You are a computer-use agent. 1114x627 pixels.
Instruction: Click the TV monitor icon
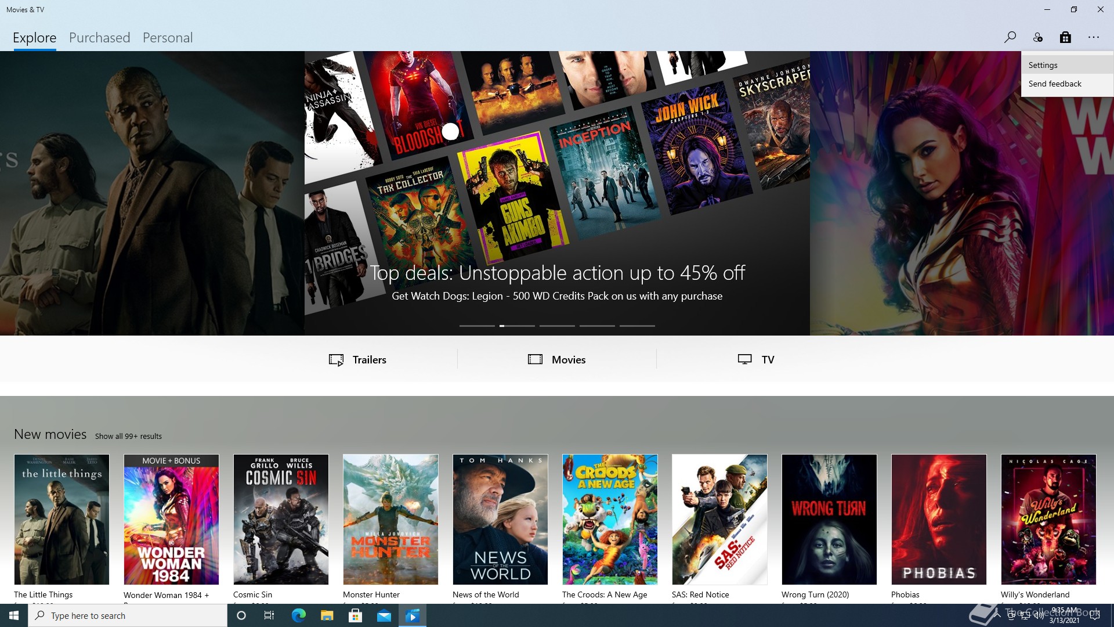[744, 359]
